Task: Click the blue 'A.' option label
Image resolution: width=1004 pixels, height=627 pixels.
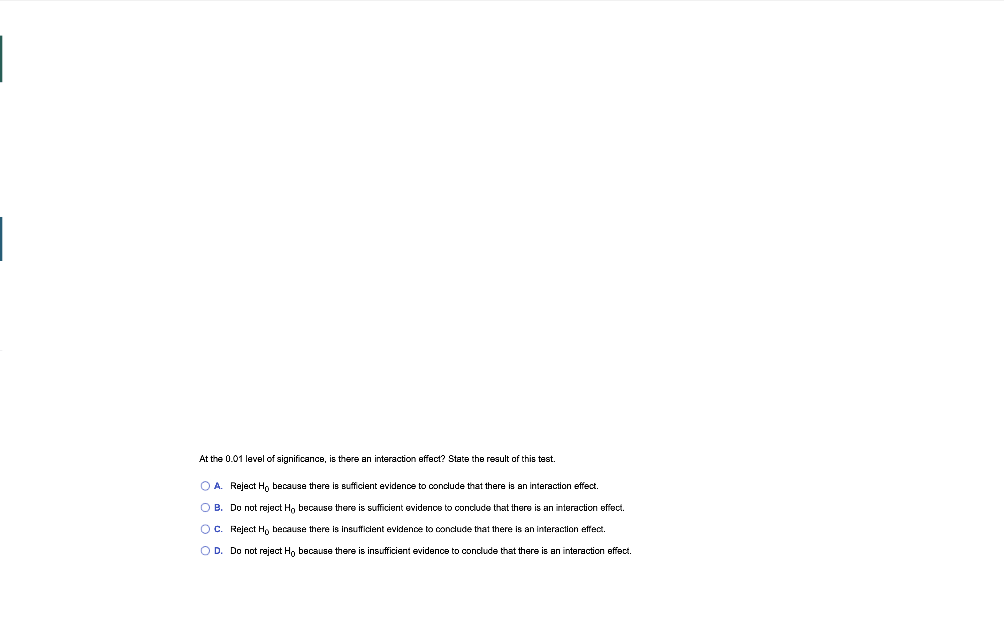Action: coord(219,486)
